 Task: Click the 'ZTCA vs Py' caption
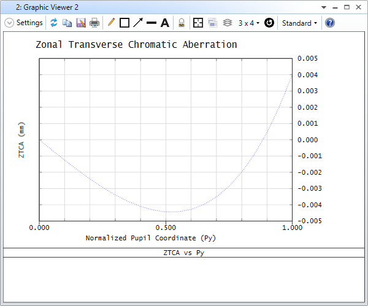(184, 253)
